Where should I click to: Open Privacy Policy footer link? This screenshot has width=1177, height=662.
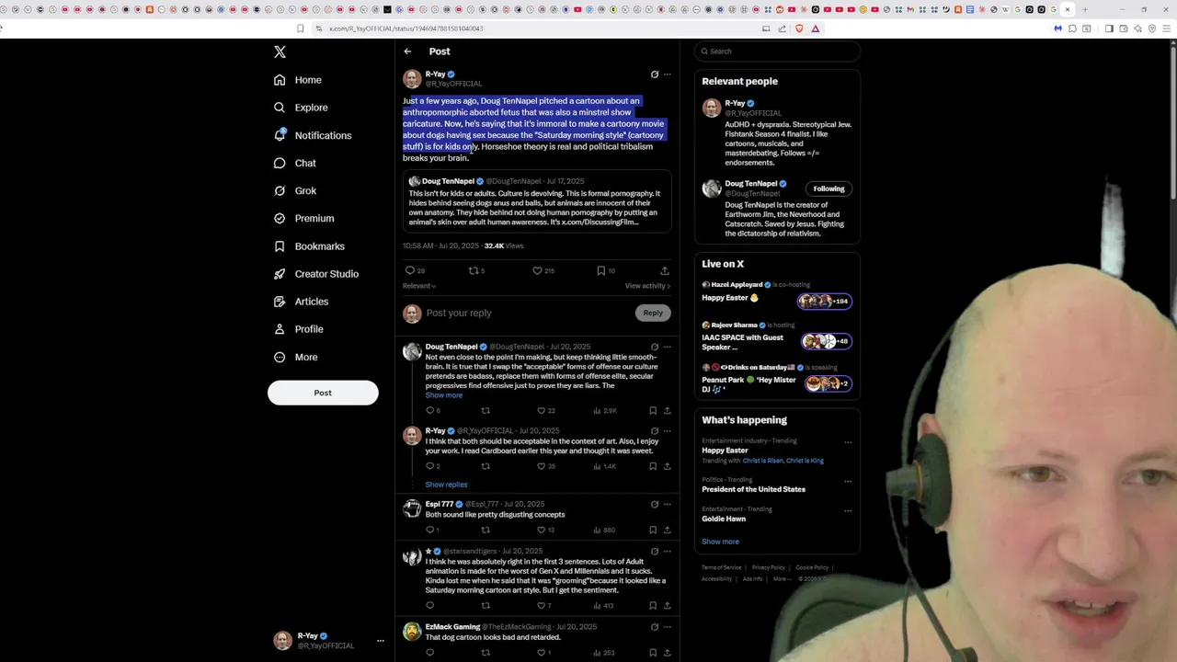[x=768, y=567]
